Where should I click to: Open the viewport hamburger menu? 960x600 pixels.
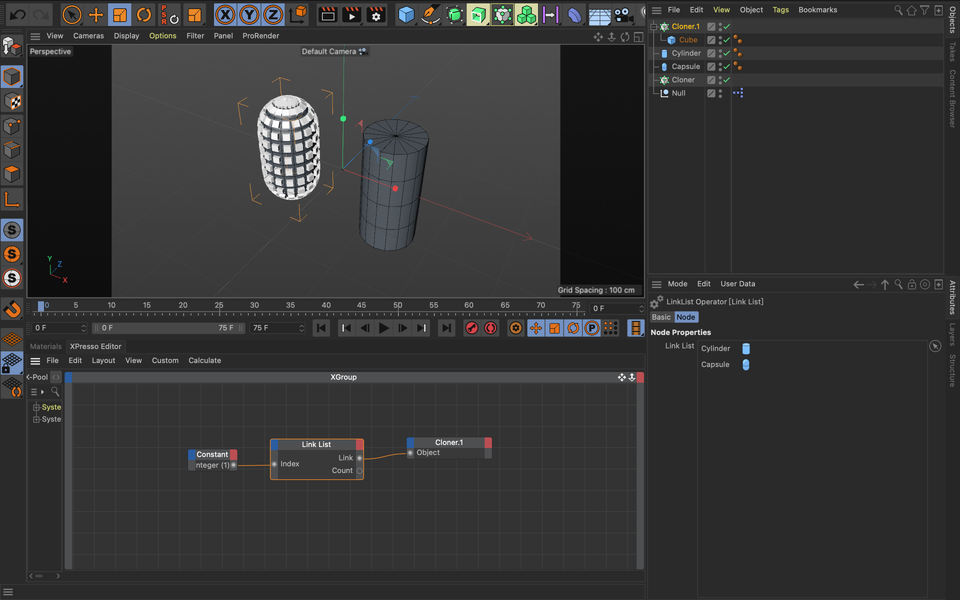click(35, 36)
